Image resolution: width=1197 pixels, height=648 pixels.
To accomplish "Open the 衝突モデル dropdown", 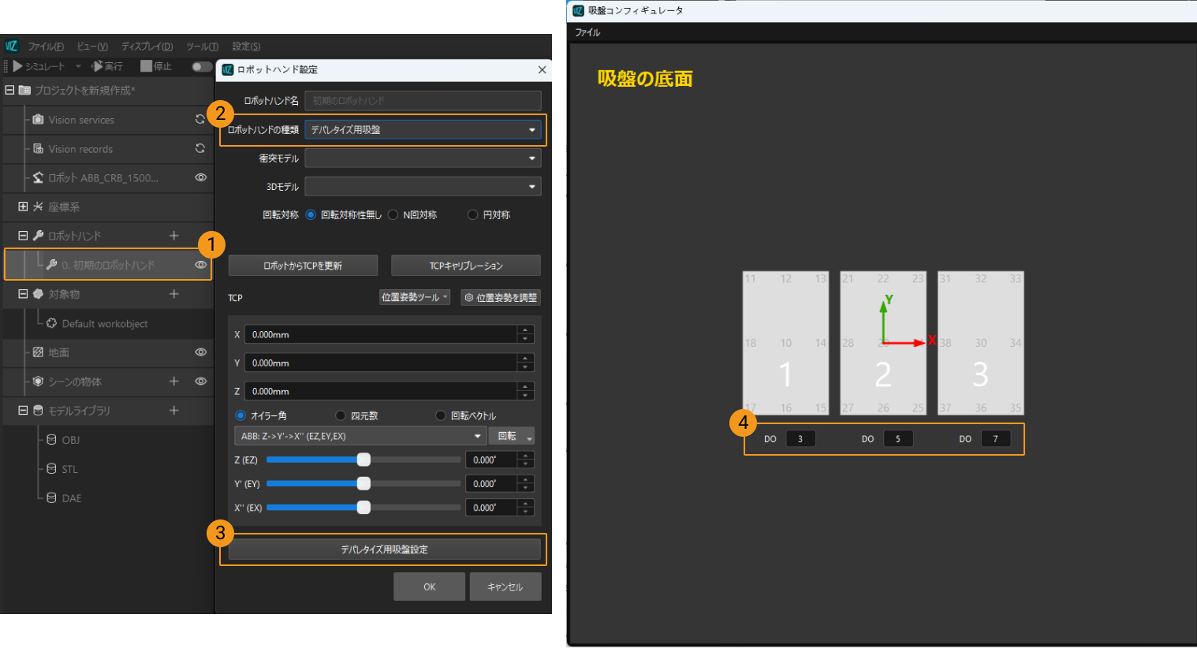I will click(423, 158).
